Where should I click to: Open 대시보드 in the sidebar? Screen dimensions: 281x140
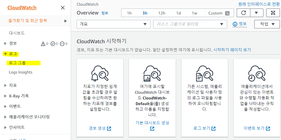[17, 33]
